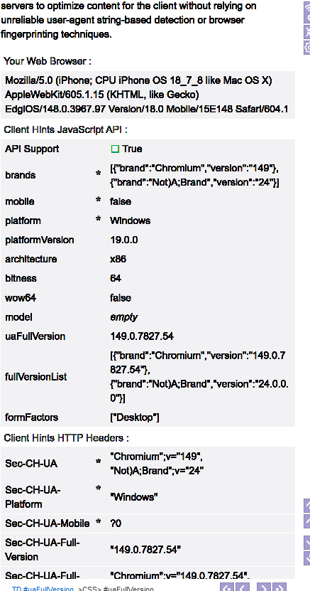Click the 'formFactors' label
The image size is (310, 591).
tap(31, 417)
